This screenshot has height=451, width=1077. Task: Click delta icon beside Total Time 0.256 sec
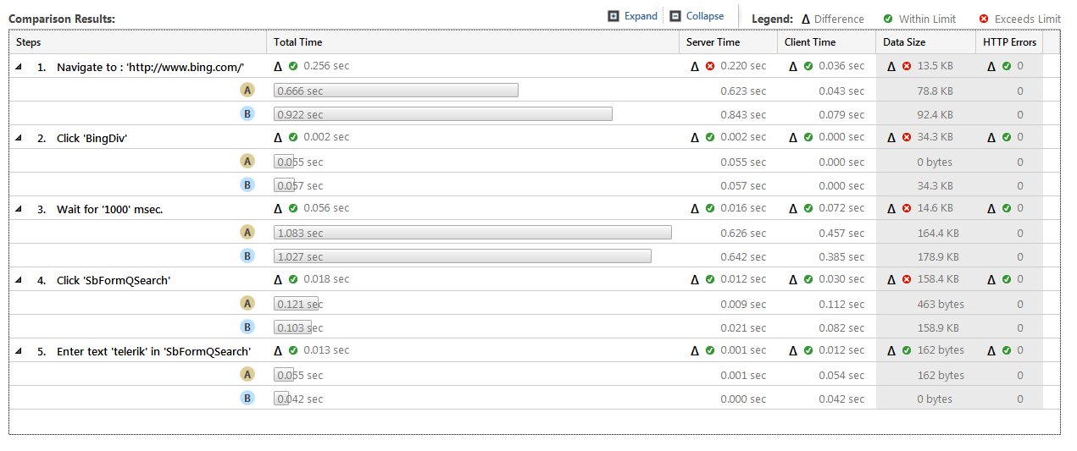pos(278,66)
